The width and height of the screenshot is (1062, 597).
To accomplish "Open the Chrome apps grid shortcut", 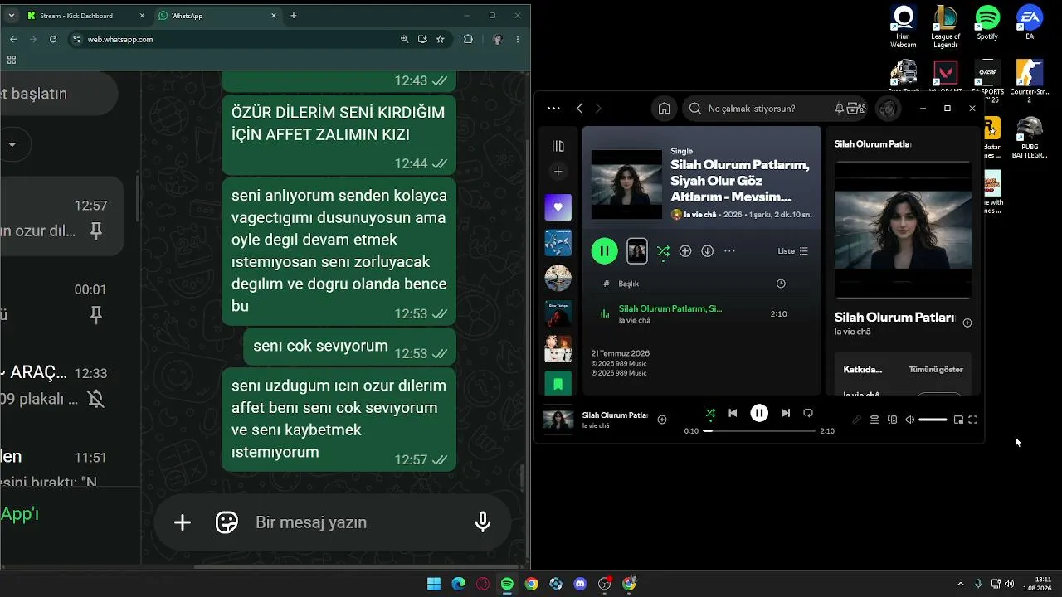I will click(12, 60).
